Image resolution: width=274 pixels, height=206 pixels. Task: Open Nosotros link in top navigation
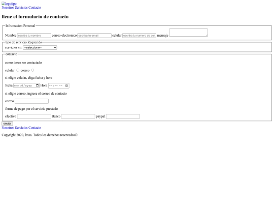coord(8,7)
